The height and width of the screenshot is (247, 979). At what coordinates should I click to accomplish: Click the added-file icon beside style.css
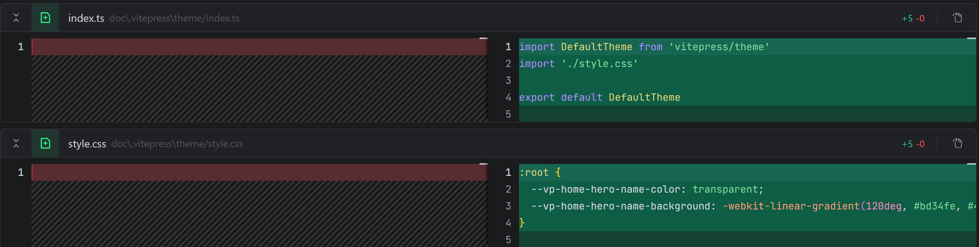(x=45, y=144)
